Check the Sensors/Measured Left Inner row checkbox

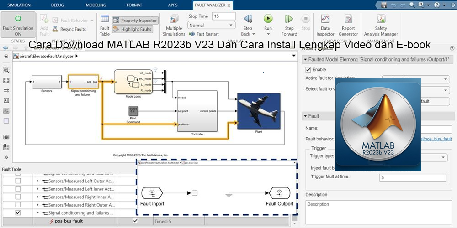(x=18, y=189)
